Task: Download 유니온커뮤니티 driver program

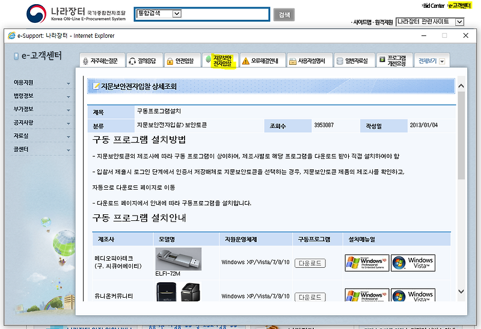Action: click(x=310, y=297)
